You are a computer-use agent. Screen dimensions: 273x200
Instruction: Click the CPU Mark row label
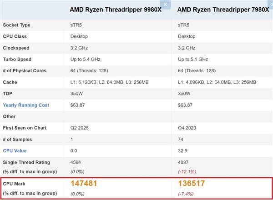point(14,184)
